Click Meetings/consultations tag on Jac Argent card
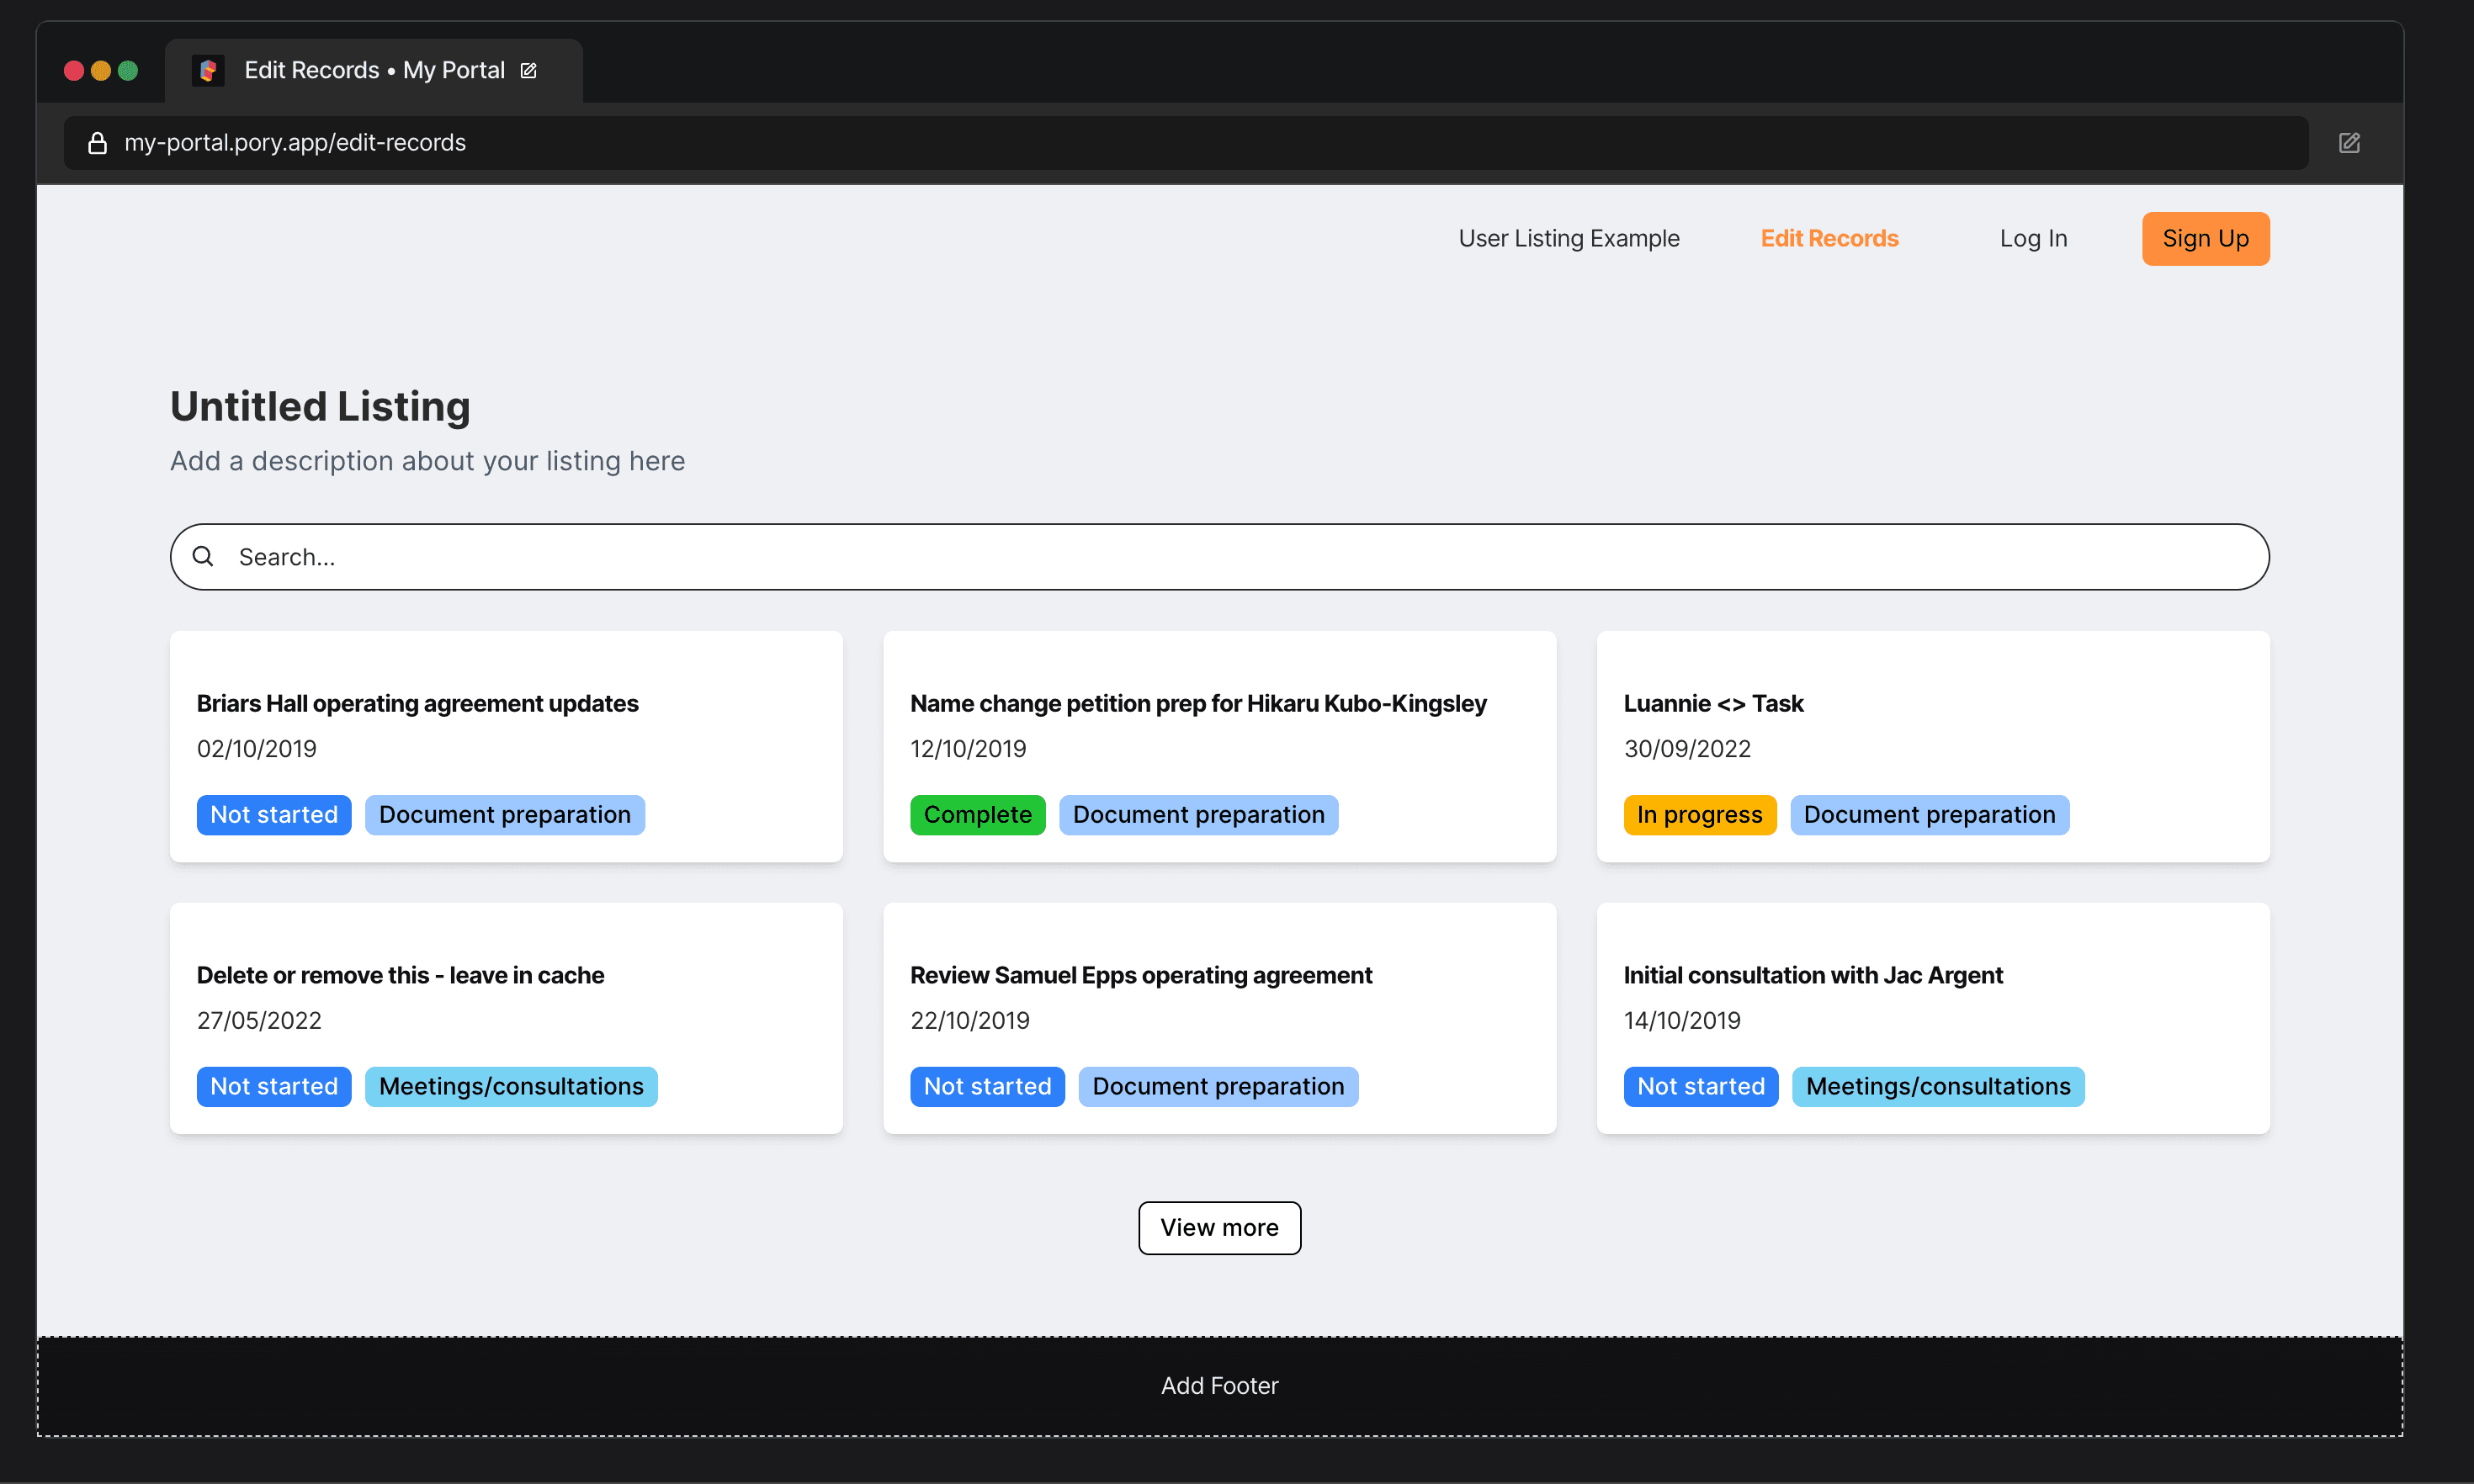Viewport: 2474px width, 1484px height. (1938, 1086)
